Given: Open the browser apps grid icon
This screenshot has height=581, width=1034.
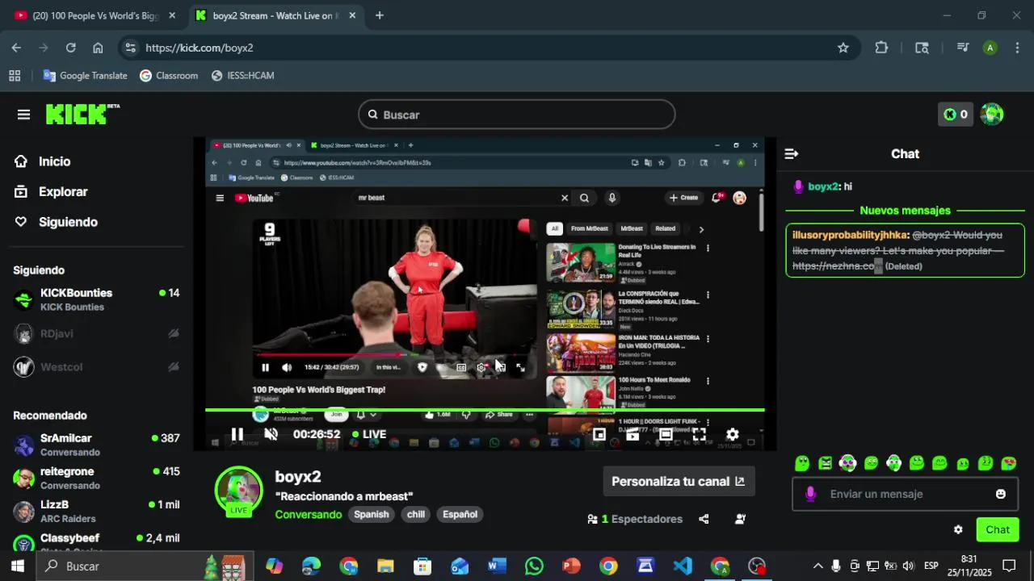Looking at the screenshot, I should [15, 75].
